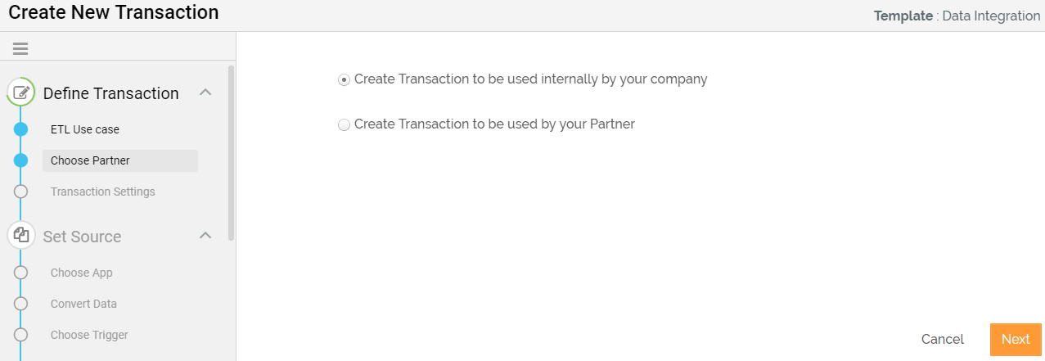
Task: Click the Define Transaction edit icon
Action: click(x=21, y=93)
